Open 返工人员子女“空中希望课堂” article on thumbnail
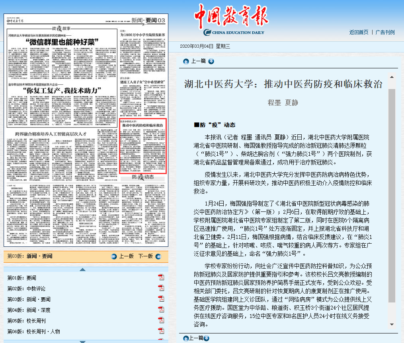Viewport: 404px width, 343px height. pyautogui.click(x=143, y=82)
